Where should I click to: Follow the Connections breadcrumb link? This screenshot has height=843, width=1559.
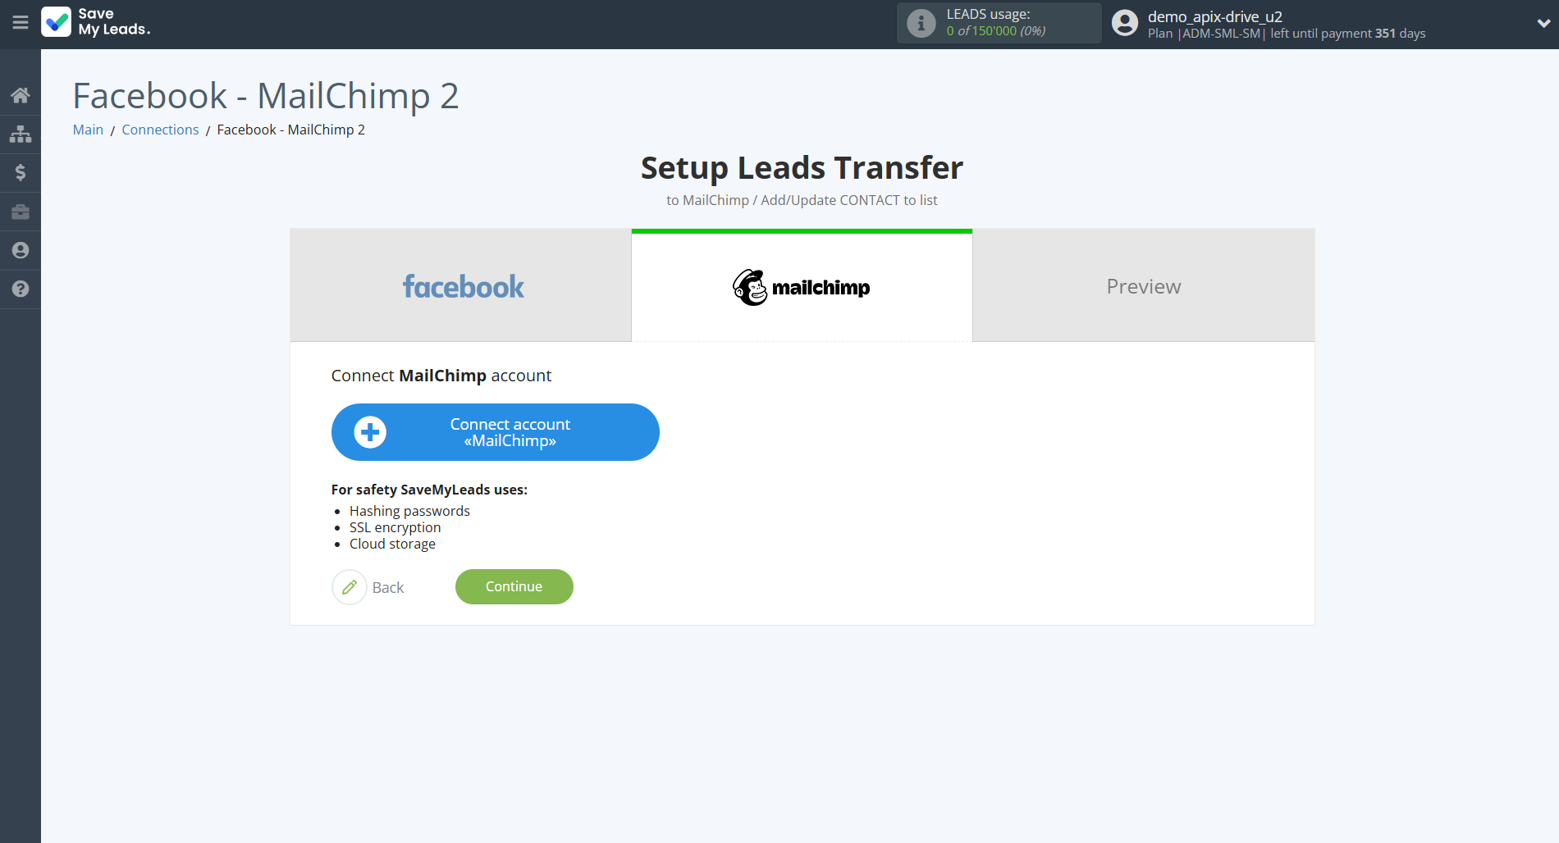tap(160, 130)
